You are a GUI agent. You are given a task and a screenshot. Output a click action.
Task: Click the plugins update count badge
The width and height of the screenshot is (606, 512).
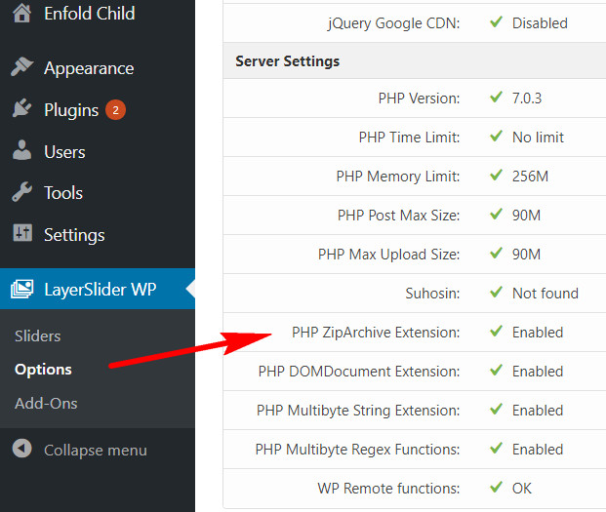click(115, 110)
